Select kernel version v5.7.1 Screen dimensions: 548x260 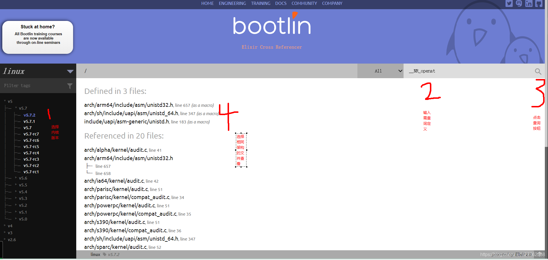coord(29,121)
